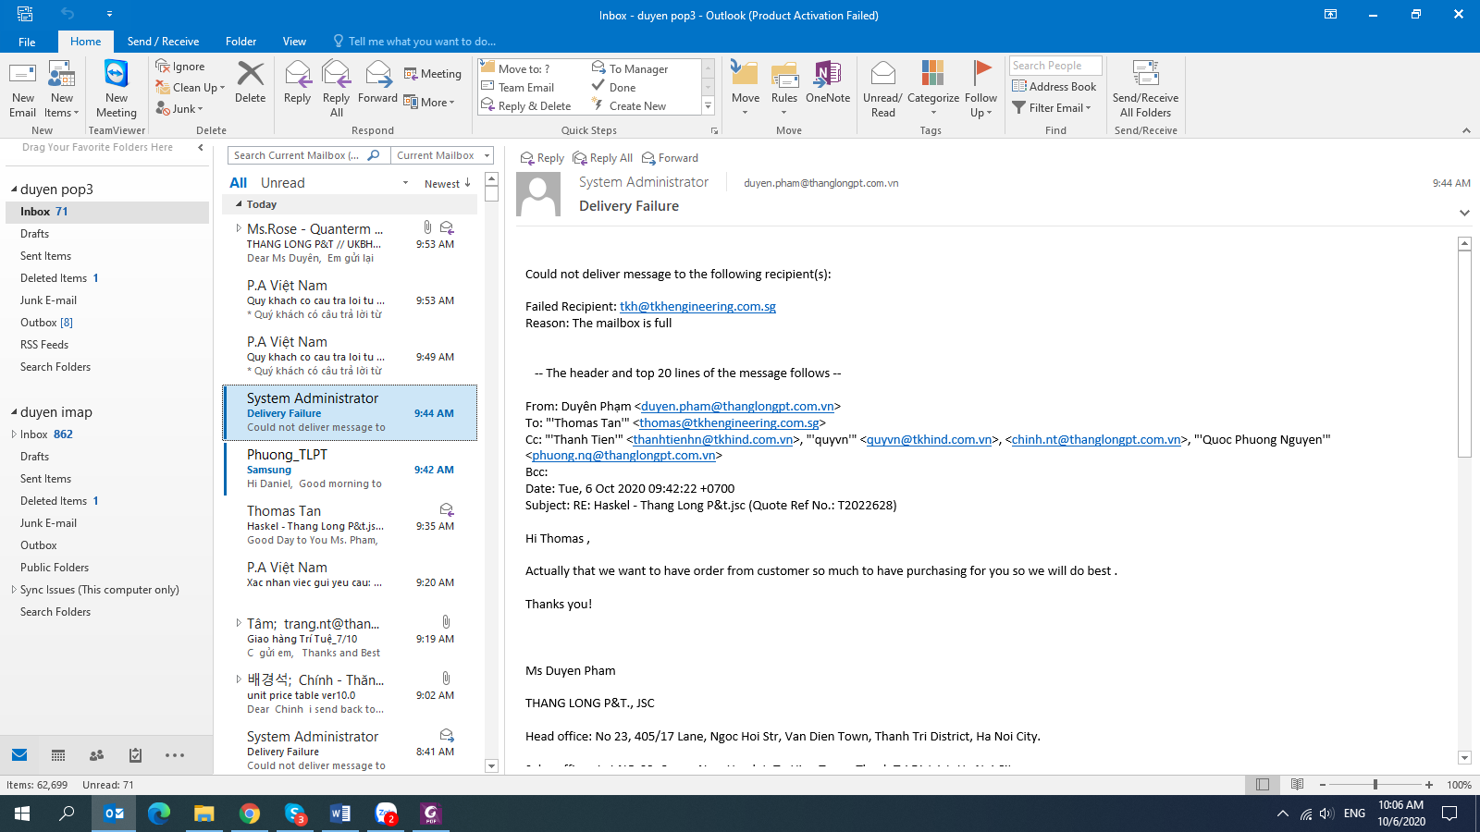Expand Ms.Rose Quanterm conversation

[239, 228]
